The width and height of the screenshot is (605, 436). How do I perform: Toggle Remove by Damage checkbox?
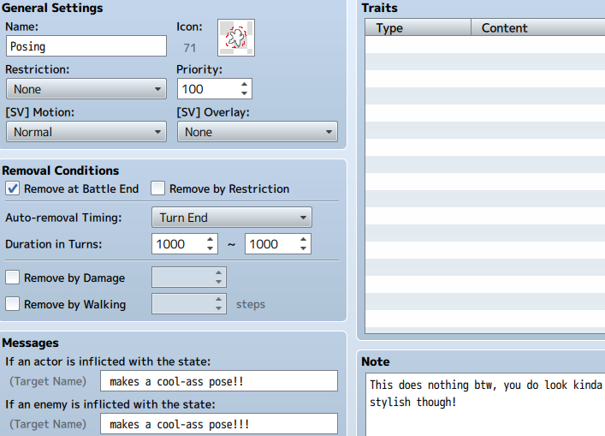(13, 278)
